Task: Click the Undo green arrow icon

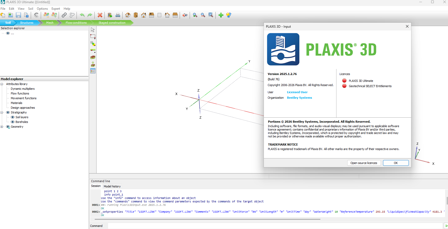Action: [x=82, y=15]
